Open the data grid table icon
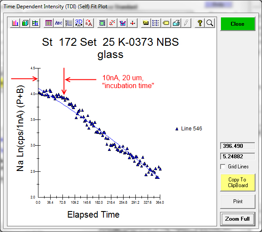The height and width of the screenshot is (232, 262). pyautogui.click(x=48, y=23)
